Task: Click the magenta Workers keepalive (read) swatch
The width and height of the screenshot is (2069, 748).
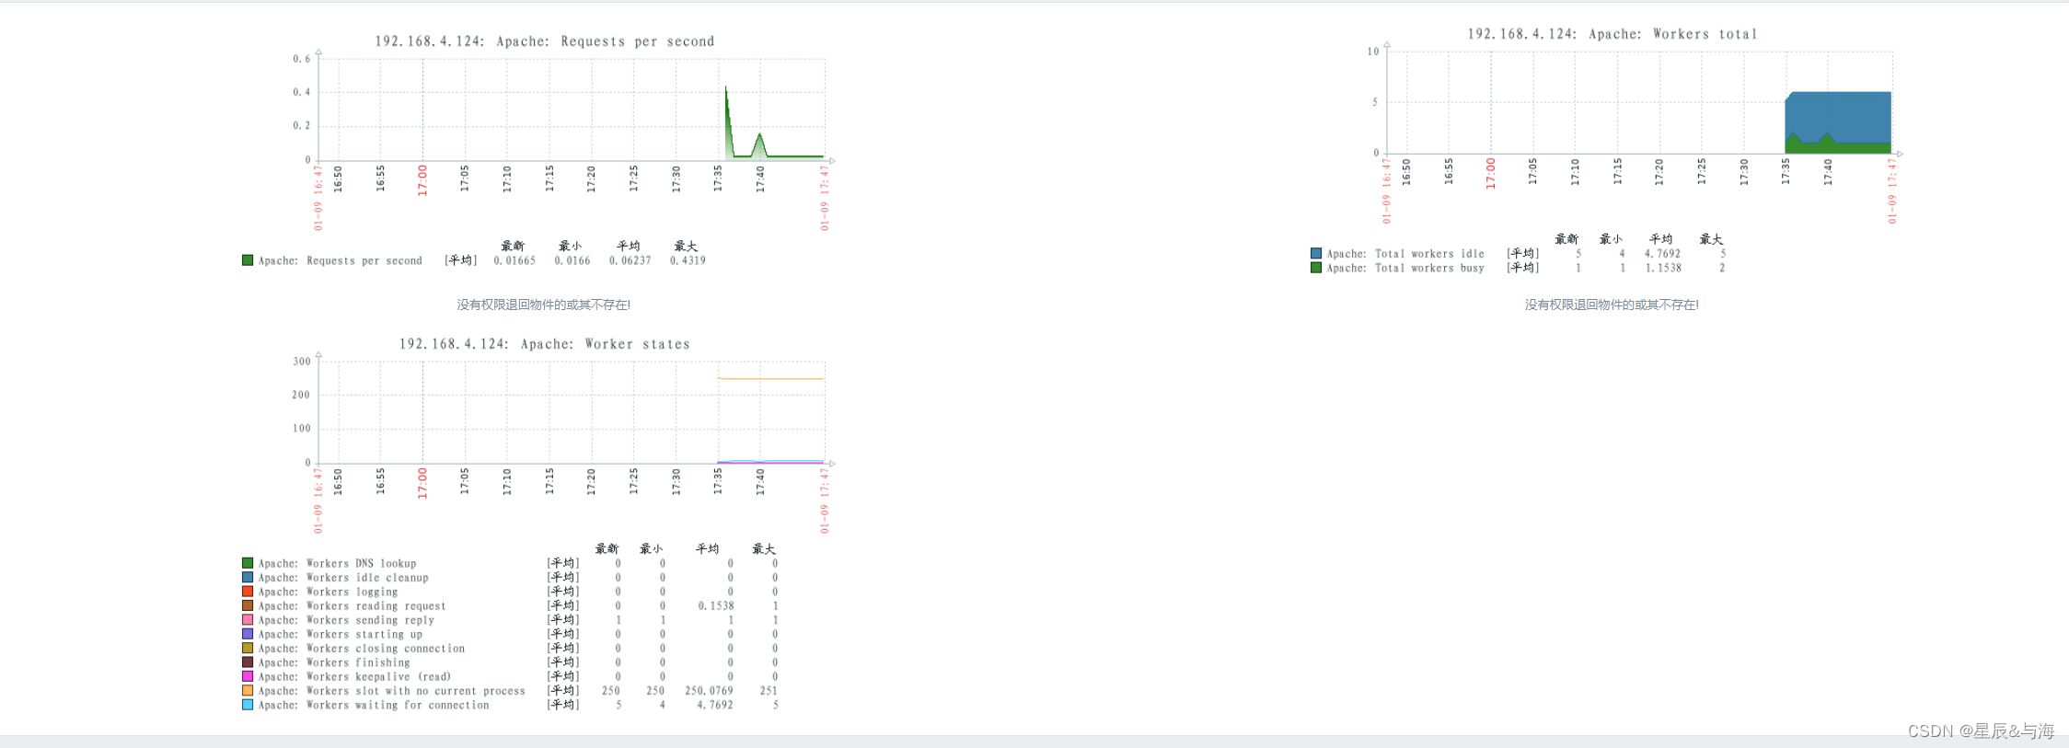Action: tap(248, 676)
